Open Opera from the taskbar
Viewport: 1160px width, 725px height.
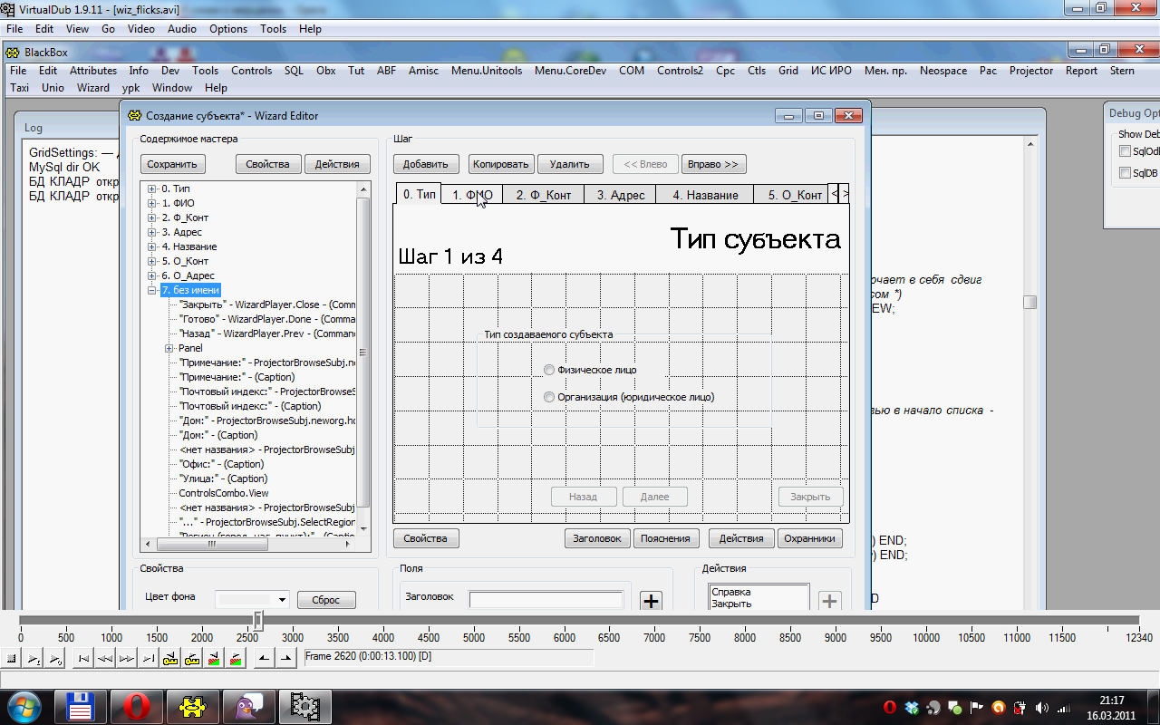coord(136,705)
